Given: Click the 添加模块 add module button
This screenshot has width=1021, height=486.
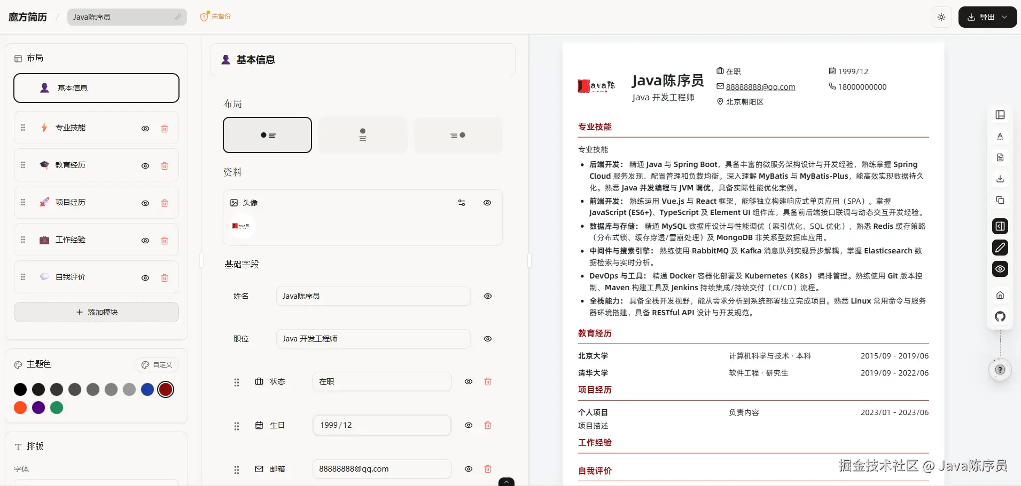Looking at the screenshot, I should click(x=96, y=312).
